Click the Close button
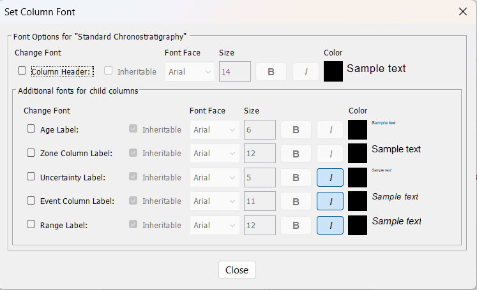The height and width of the screenshot is (290, 477). click(x=237, y=270)
